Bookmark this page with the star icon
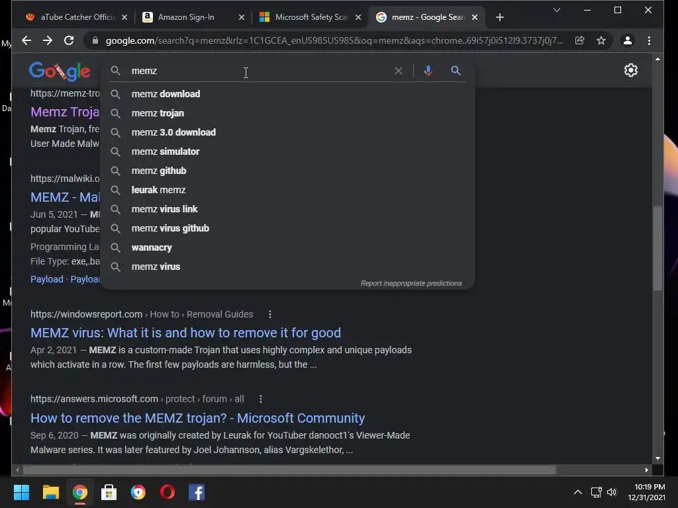 (601, 40)
